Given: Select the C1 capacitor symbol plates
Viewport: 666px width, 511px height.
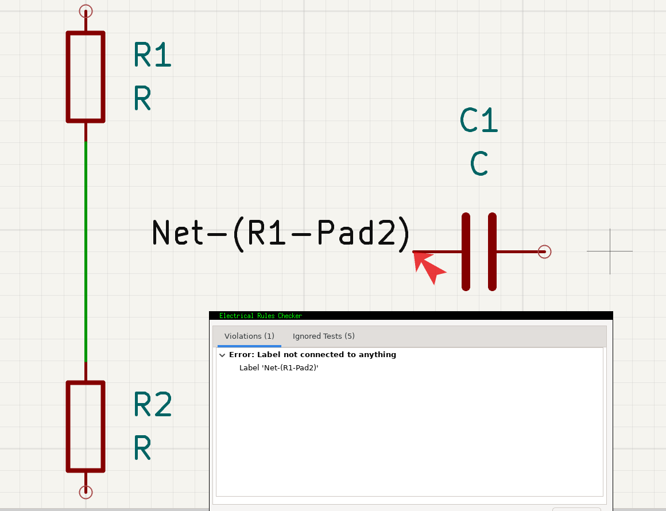Looking at the screenshot, I should [479, 251].
